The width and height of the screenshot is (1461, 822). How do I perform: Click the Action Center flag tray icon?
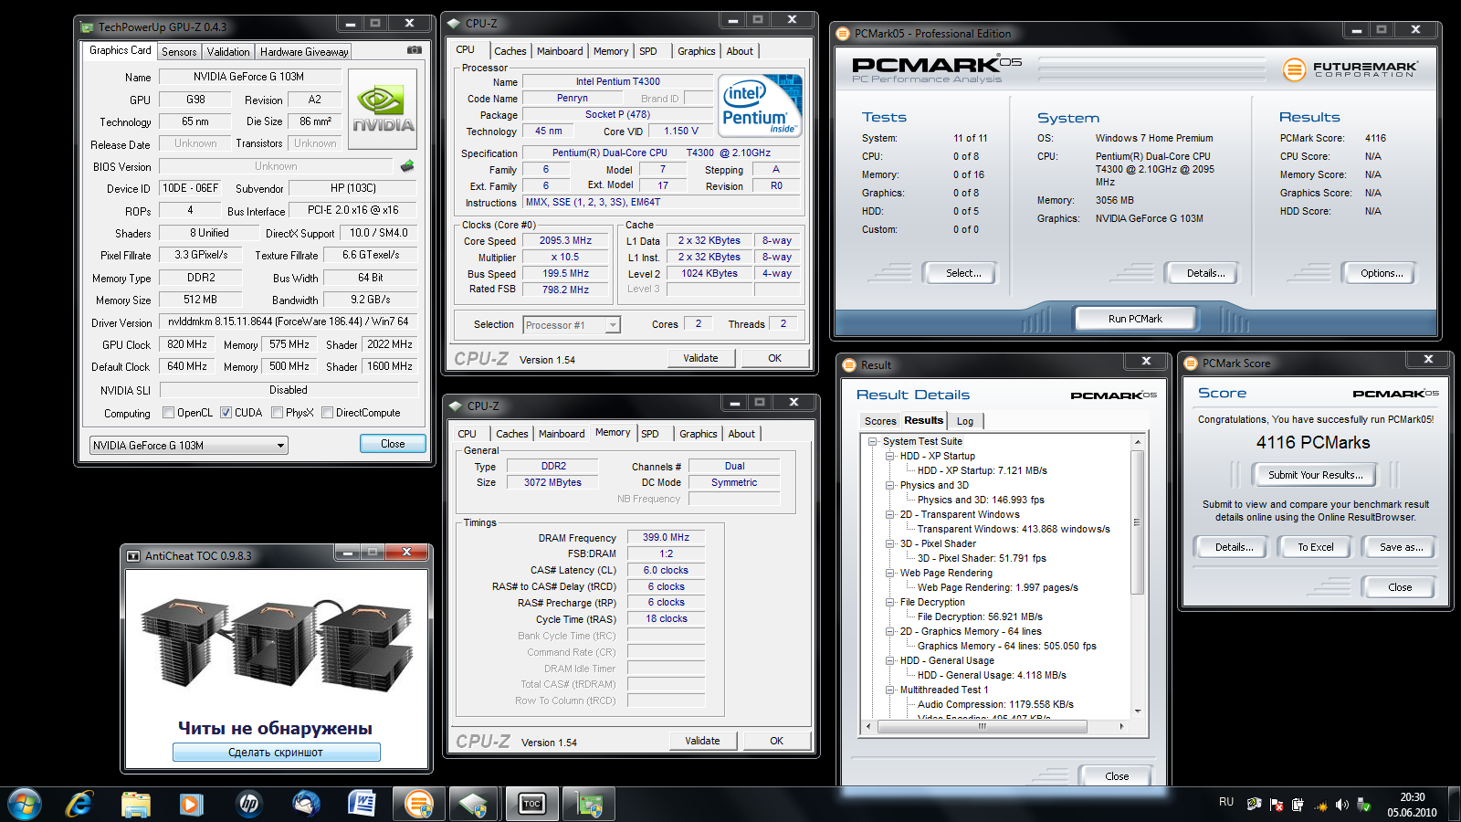click(x=1276, y=805)
